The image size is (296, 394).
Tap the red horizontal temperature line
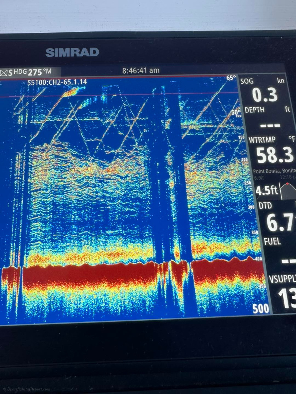[110, 96]
